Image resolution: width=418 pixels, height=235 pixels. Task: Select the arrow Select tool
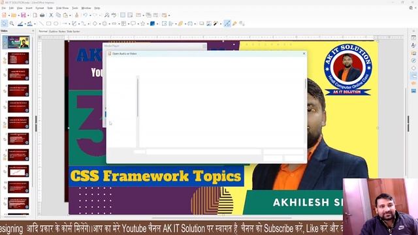click(5, 23)
